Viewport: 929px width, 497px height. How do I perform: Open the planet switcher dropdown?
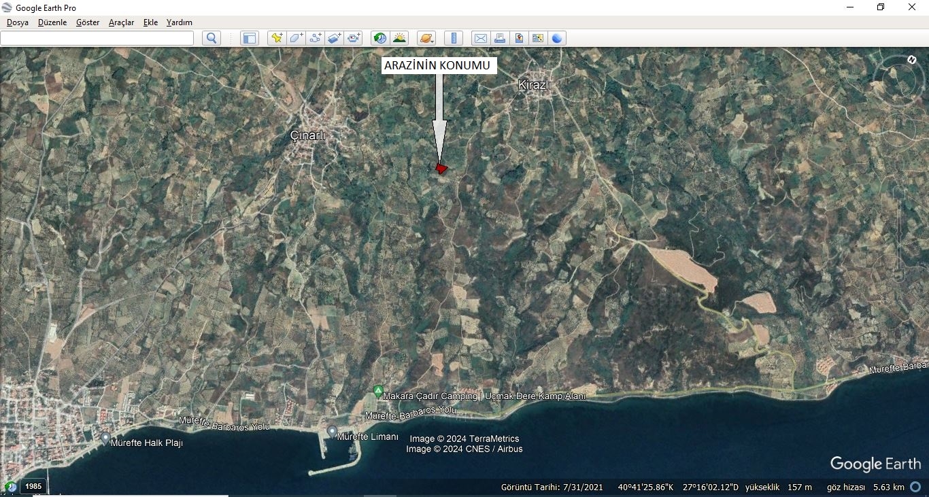point(426,38)
